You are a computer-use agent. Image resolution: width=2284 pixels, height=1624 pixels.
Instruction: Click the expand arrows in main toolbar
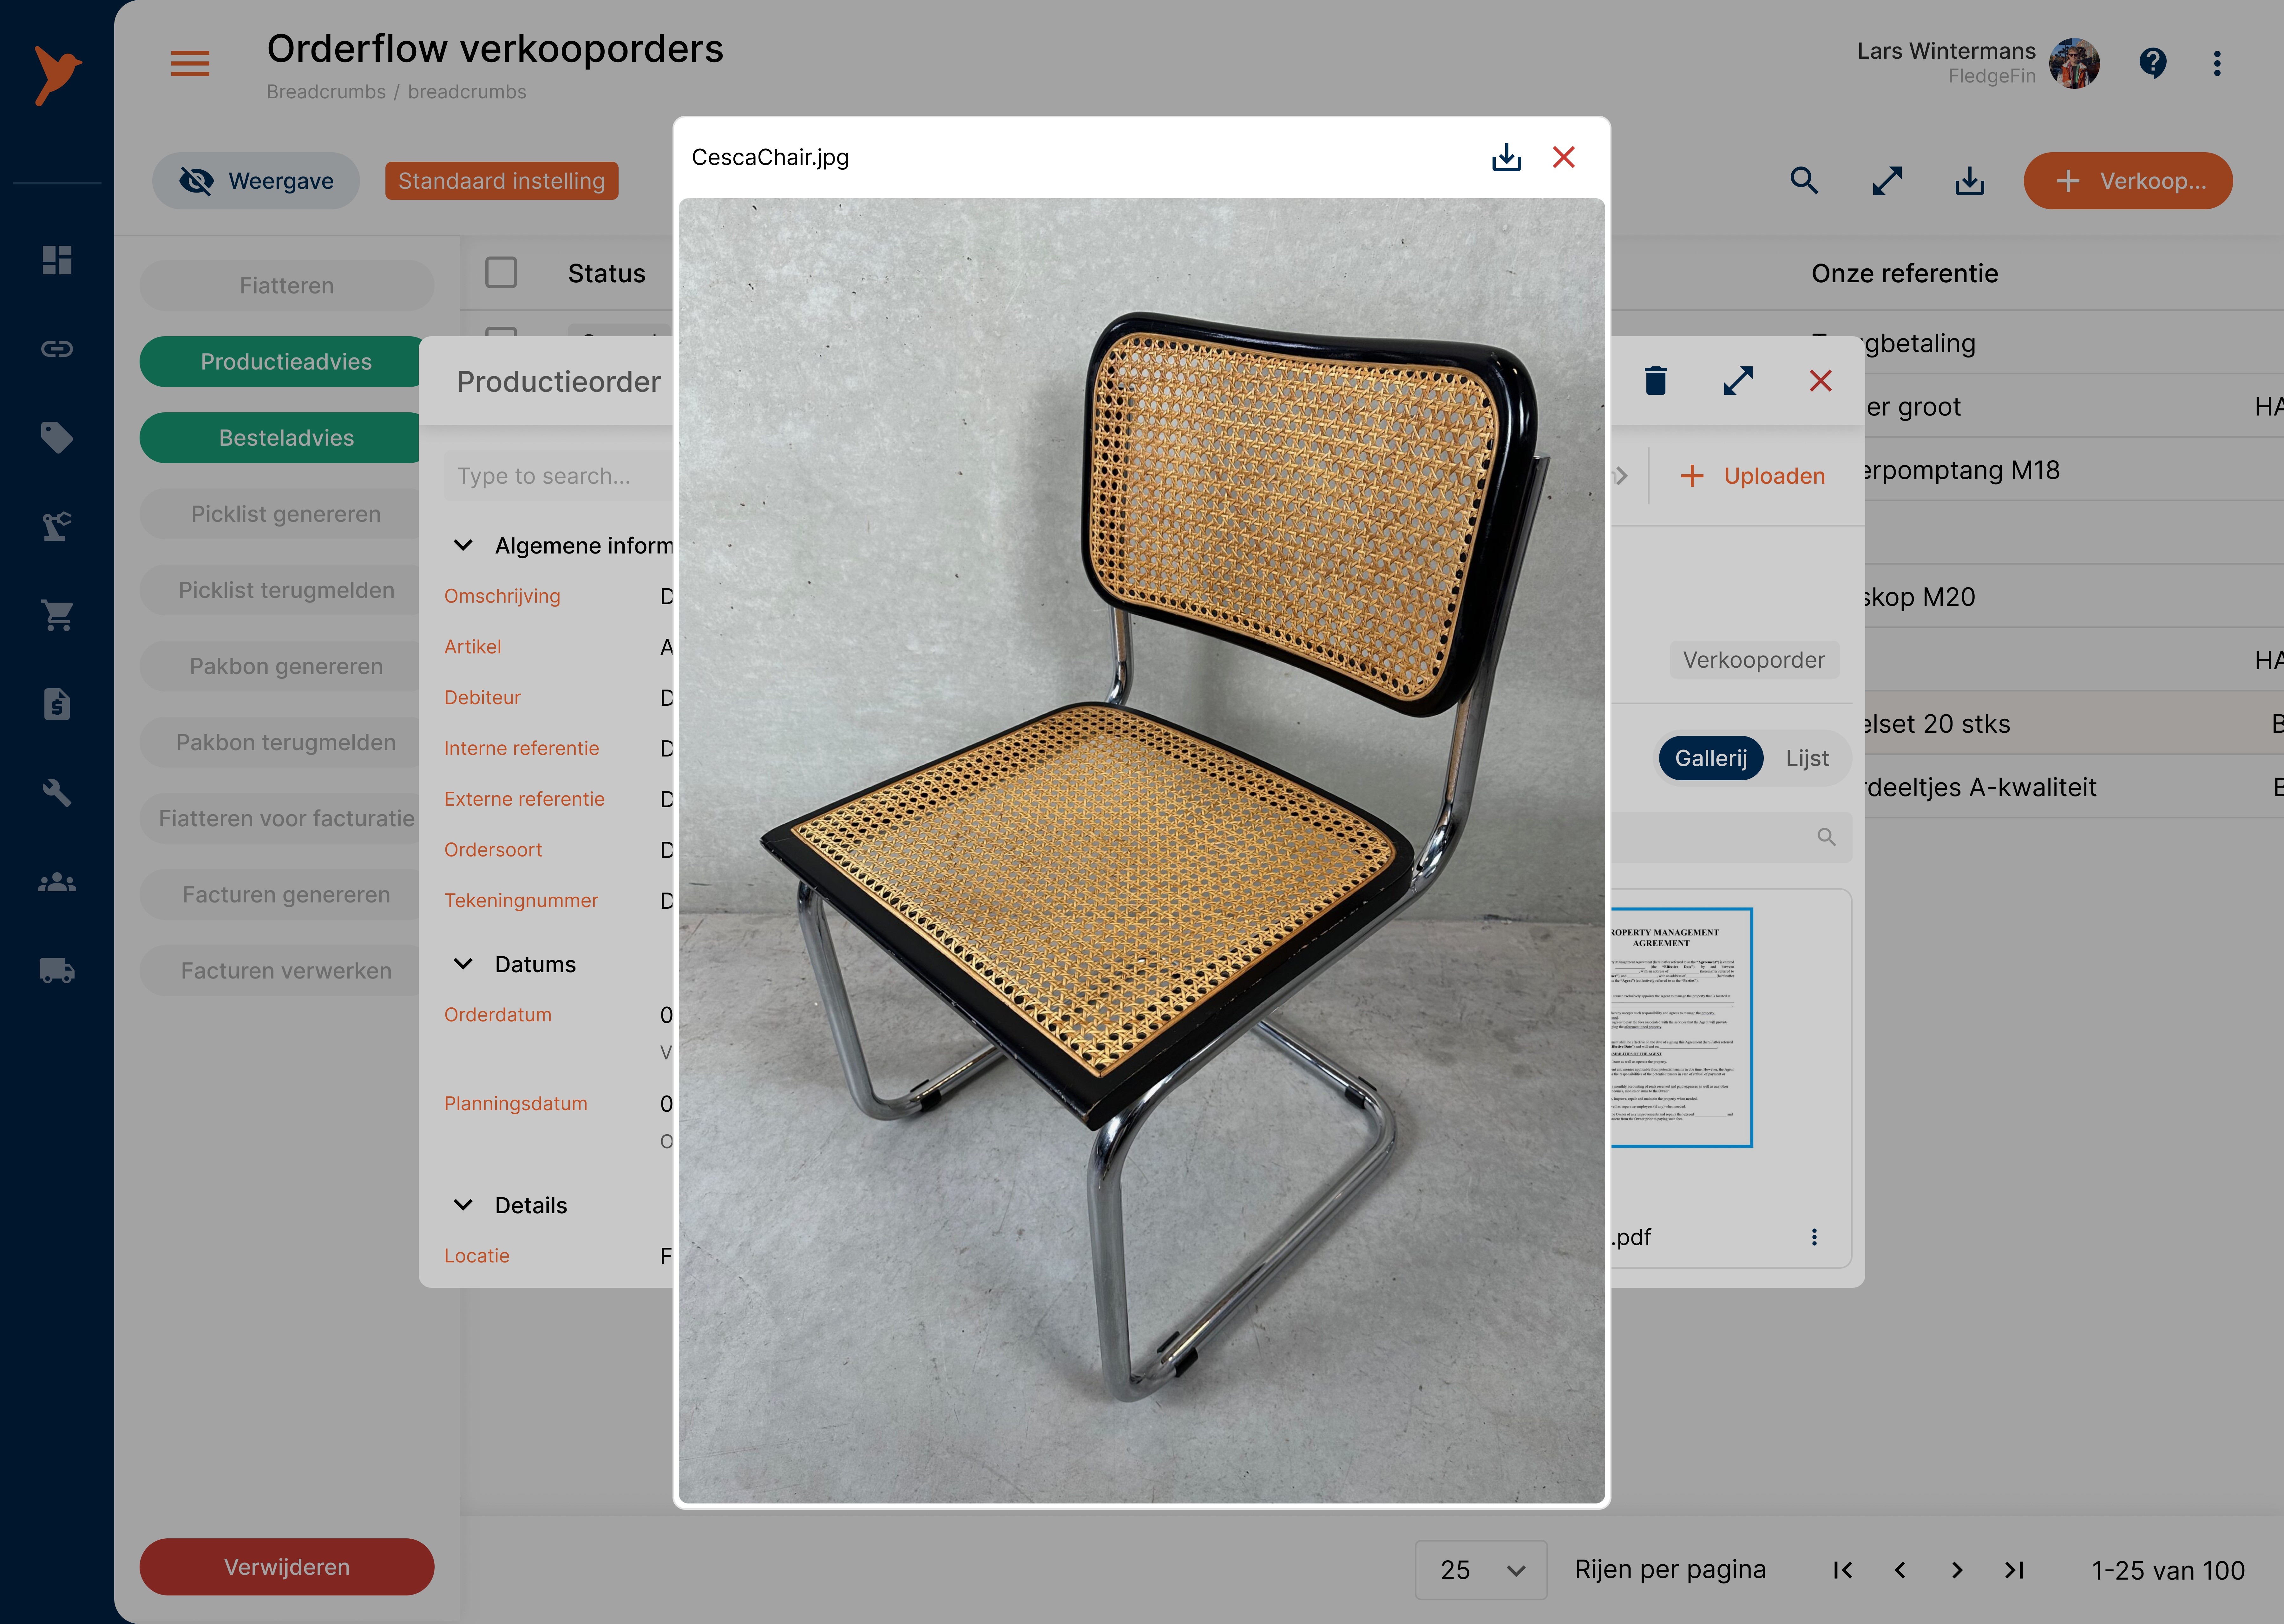pyautogui.click(x=1887, y=181)
